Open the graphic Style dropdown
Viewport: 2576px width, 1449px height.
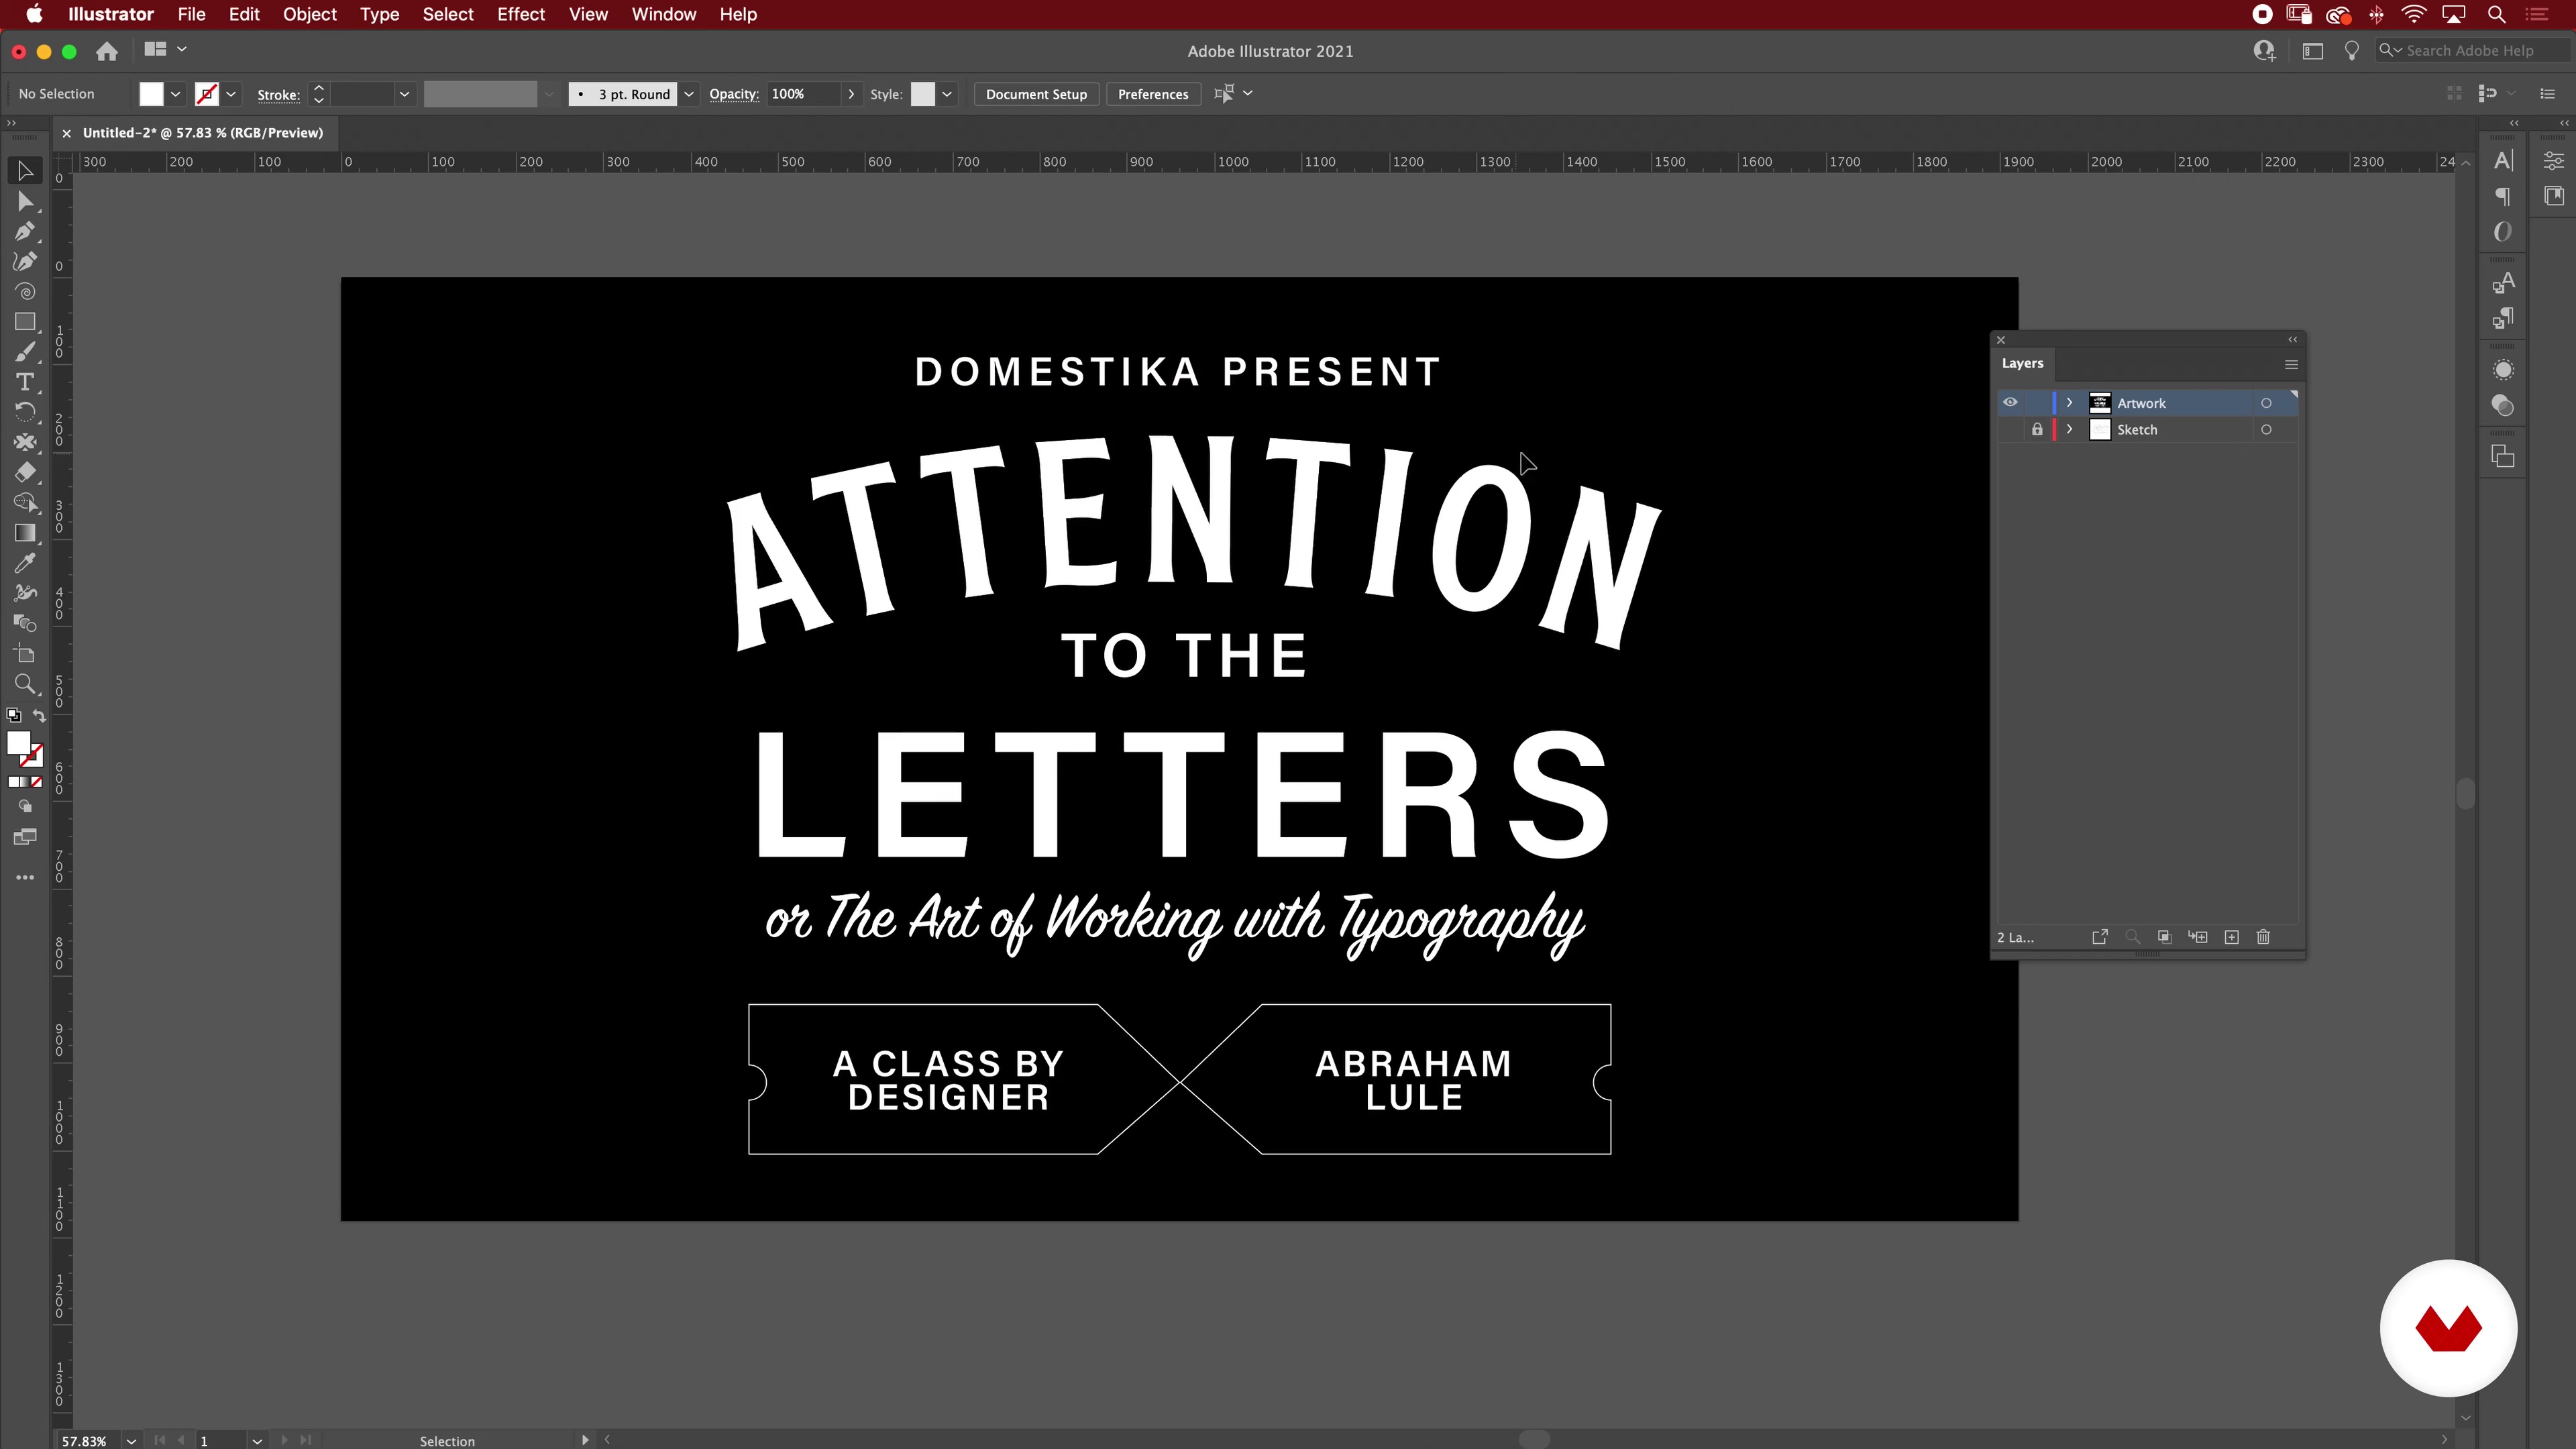pos(947,94)
